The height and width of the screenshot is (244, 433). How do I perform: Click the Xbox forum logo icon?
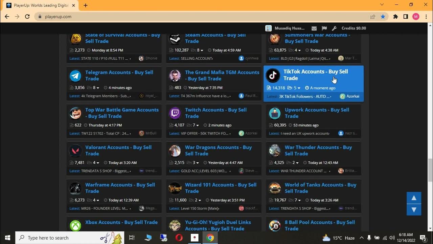[x=75, y=225]
